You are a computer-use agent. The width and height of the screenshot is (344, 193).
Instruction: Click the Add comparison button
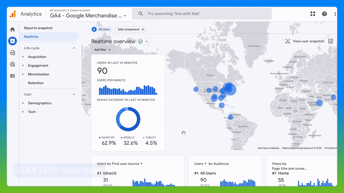pyautogui.click(x=131, y=29)
